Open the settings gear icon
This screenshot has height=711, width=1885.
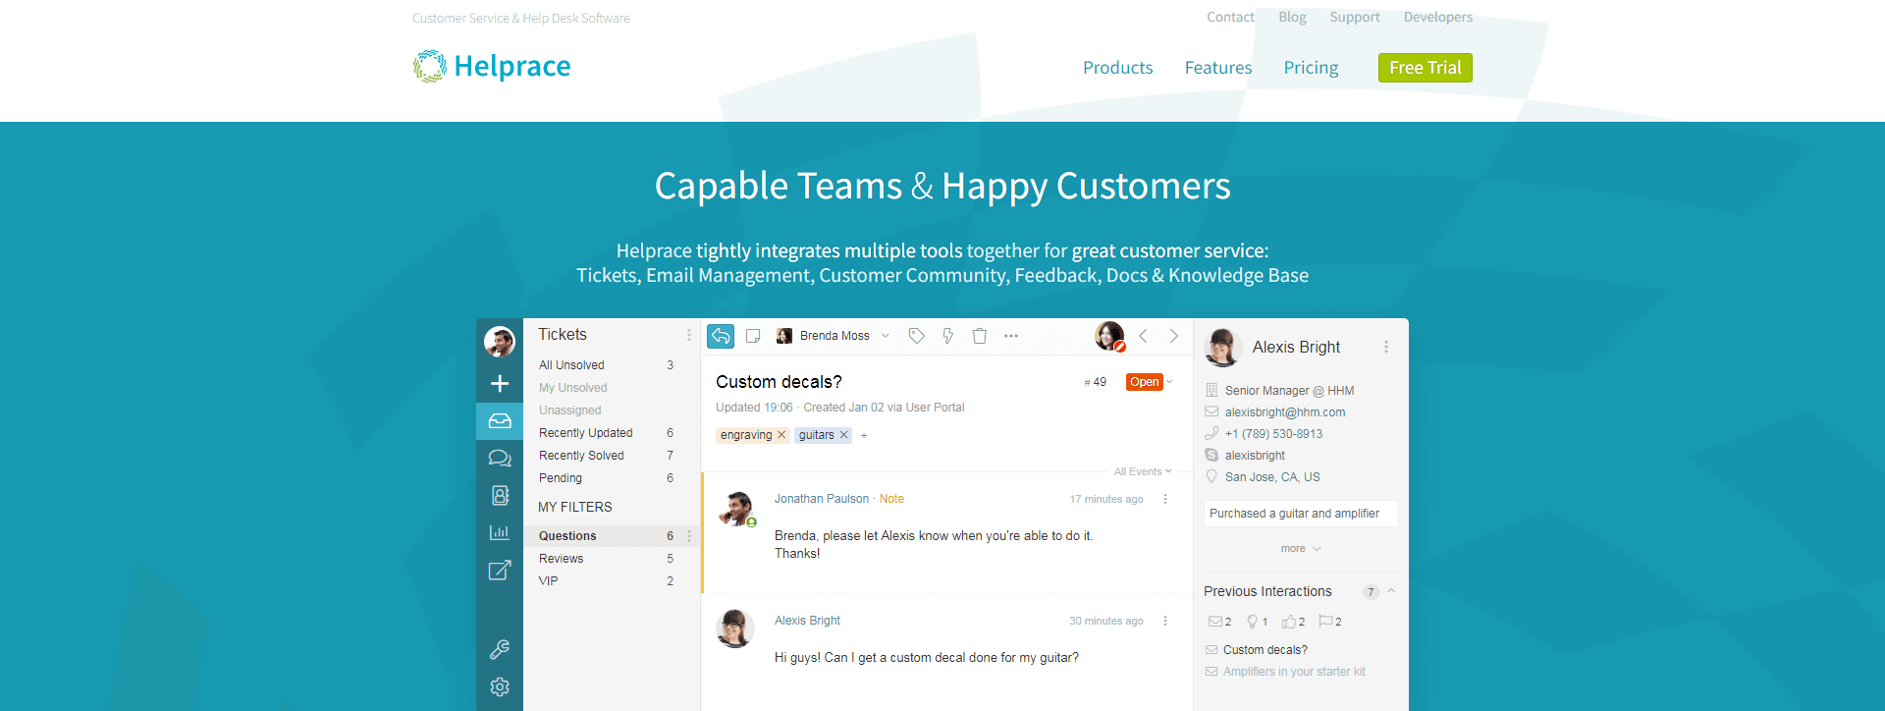tap(500, 686)
